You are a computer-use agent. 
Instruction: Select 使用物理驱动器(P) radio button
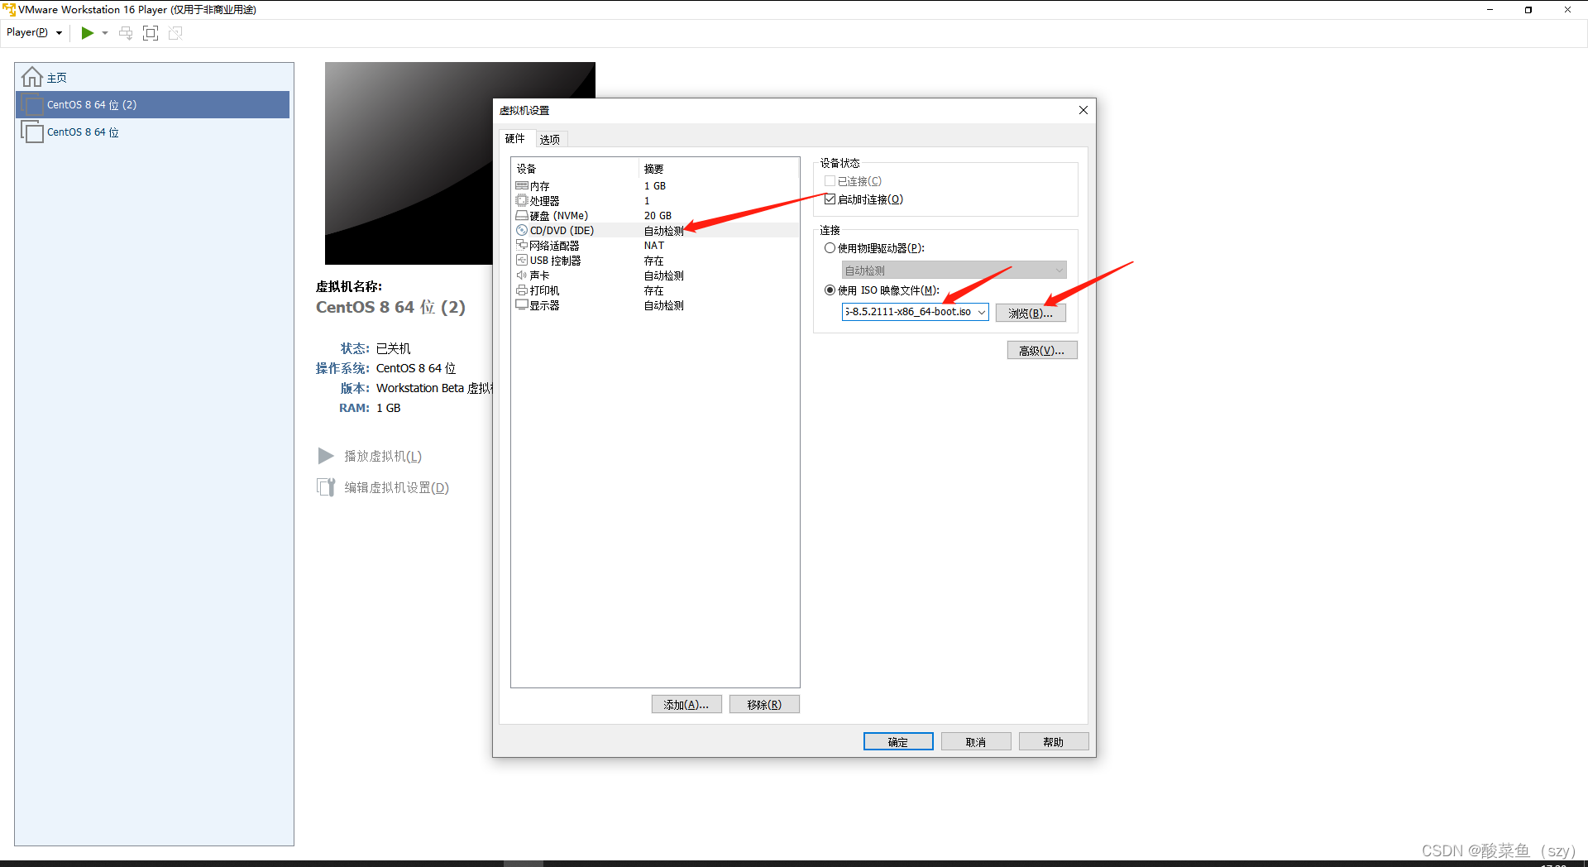[x=830, y=248]
